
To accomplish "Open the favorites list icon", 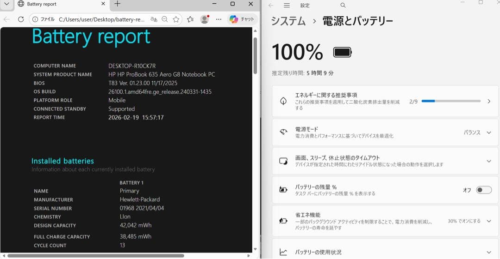I will coord(190,19).
